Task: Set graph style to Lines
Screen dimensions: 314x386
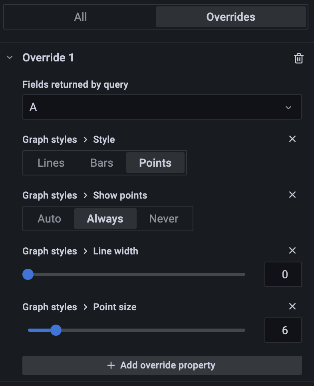Action: pos(51,163)
